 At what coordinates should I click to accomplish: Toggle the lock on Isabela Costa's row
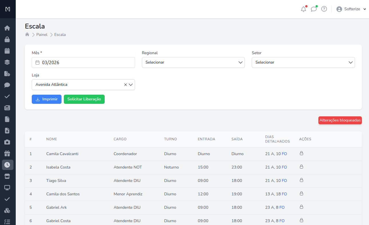(301, 167)
